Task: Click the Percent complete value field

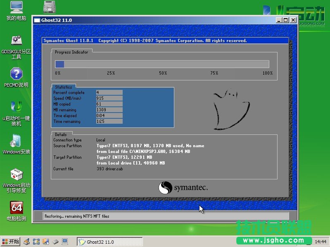Action: [109, 92]
